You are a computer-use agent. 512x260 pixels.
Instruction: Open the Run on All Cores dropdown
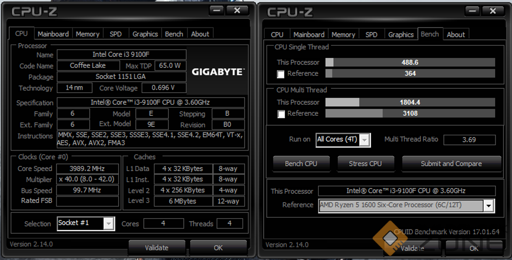[x=343, y=140]
